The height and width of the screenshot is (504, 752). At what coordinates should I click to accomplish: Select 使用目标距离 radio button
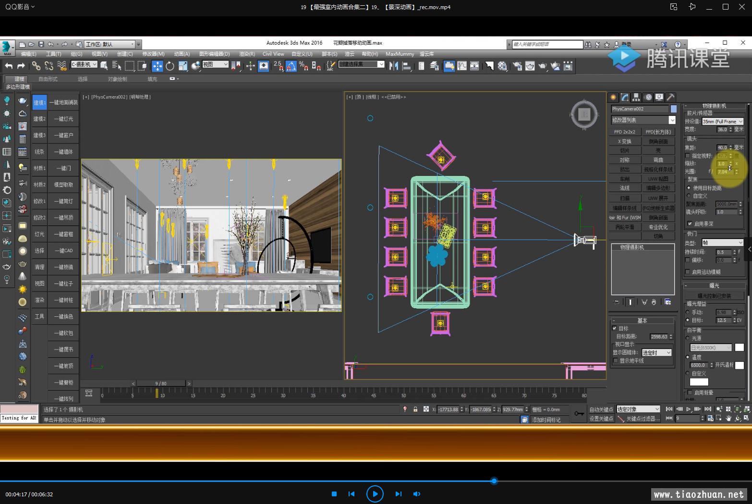pyautogui.click(x=689, y=188)
